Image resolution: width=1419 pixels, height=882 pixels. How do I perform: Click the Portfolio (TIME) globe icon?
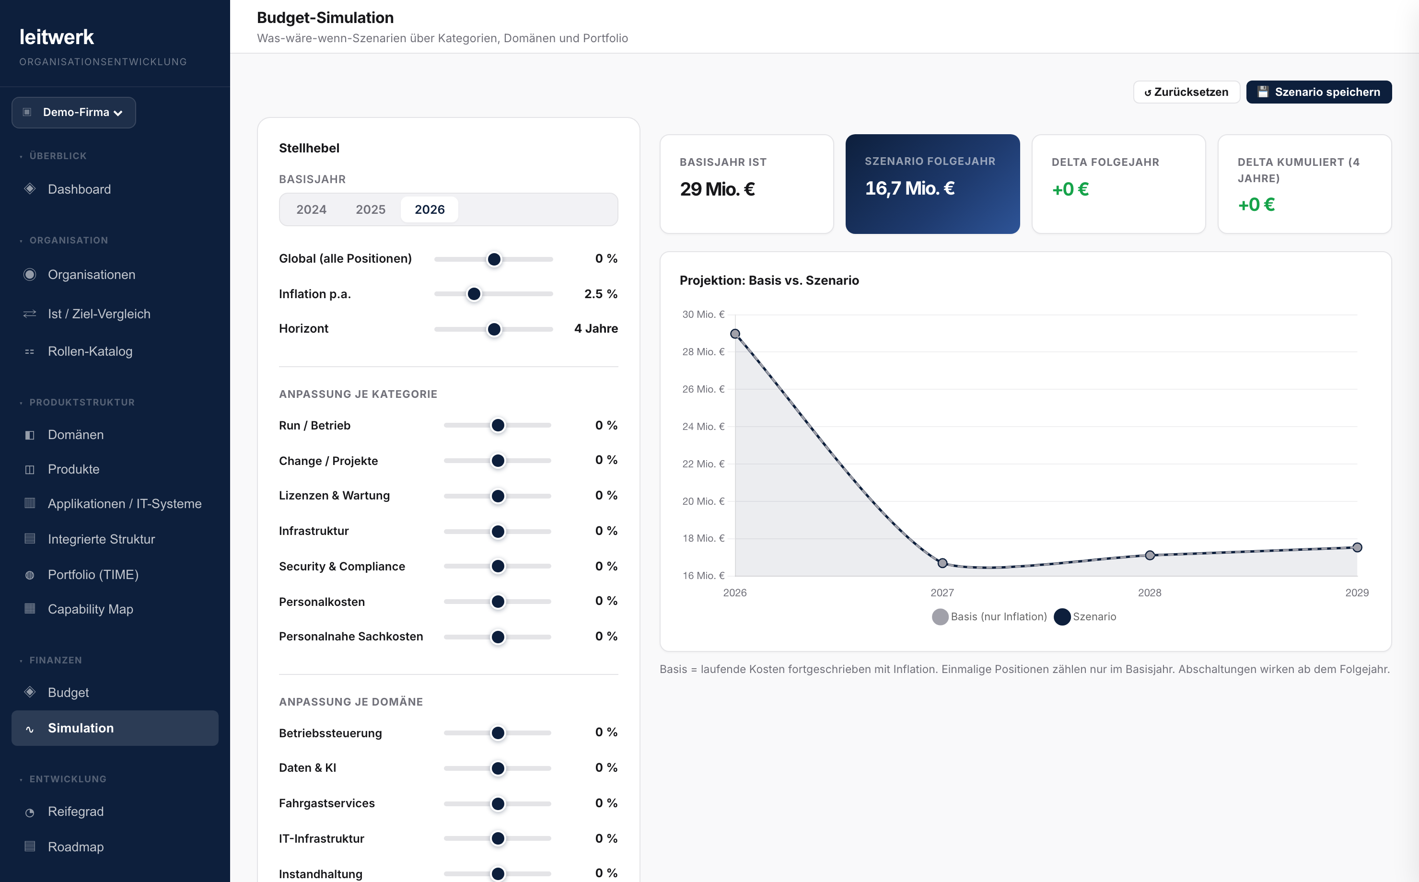pos(30,575)
